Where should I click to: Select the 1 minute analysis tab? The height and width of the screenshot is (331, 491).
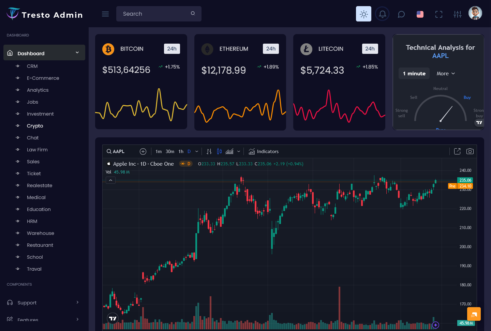click(414, 73)
